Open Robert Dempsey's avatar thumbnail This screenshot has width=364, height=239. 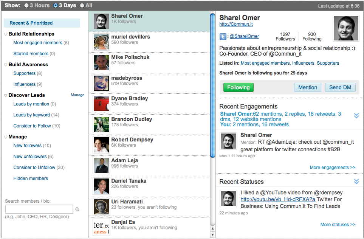click(x=101, y=145)
